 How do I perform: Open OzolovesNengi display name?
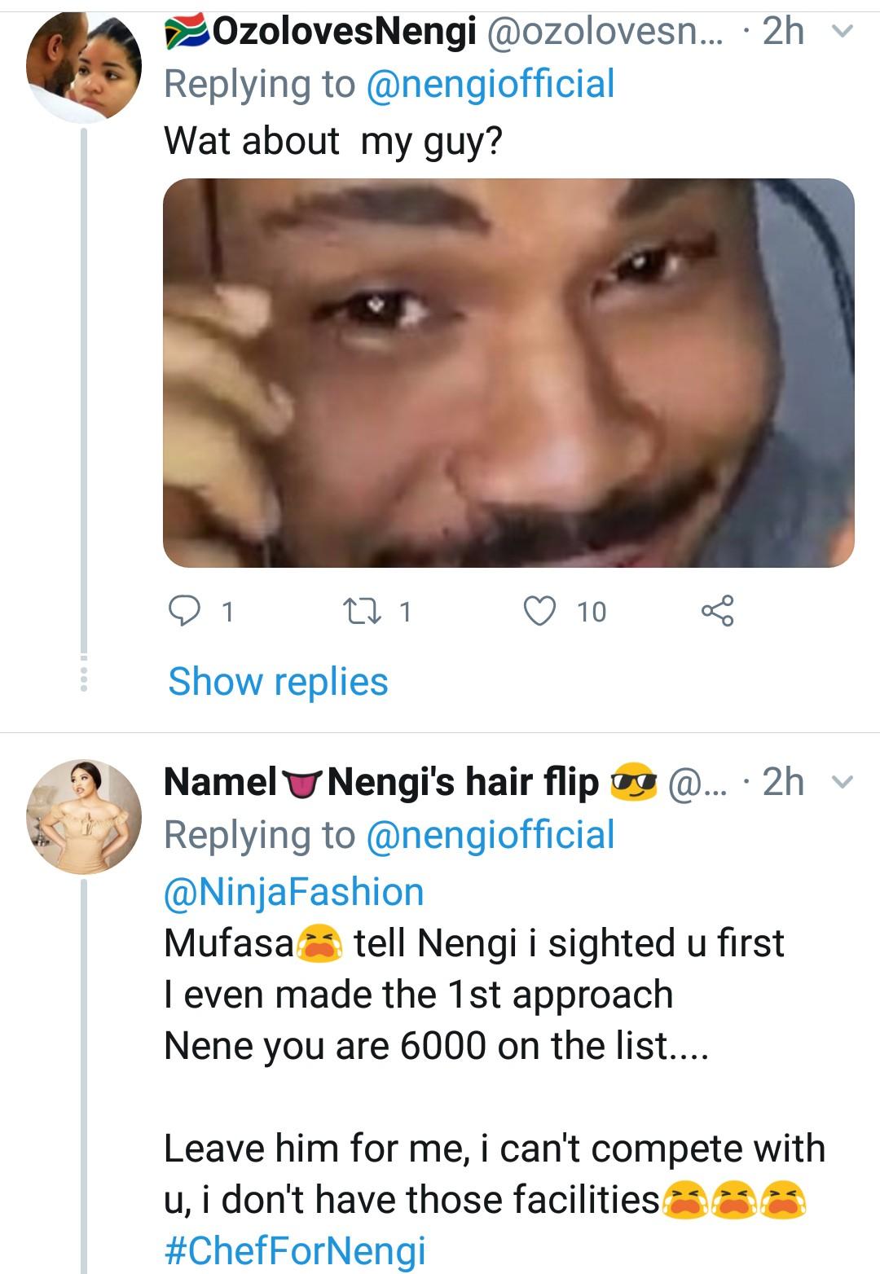pyautogui.click(x=320, y=32)
